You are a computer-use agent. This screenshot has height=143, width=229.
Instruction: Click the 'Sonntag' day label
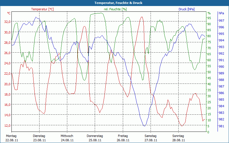click(178, 136)
